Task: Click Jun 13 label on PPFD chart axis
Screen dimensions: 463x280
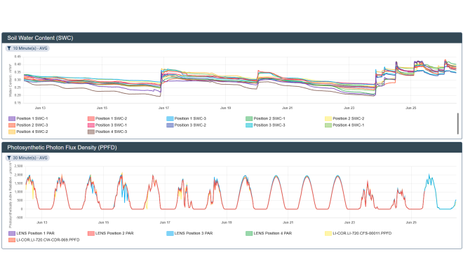Action: click(41, 223)
